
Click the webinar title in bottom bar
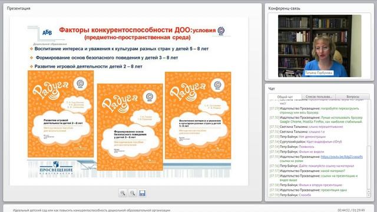click(x=92, y=210)
